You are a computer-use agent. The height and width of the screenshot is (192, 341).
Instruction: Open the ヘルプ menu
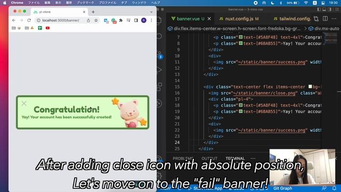tap(156, 3)
